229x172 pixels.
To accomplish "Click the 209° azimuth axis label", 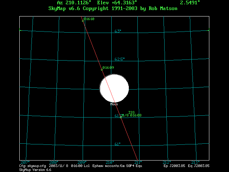I will [82, 162].
